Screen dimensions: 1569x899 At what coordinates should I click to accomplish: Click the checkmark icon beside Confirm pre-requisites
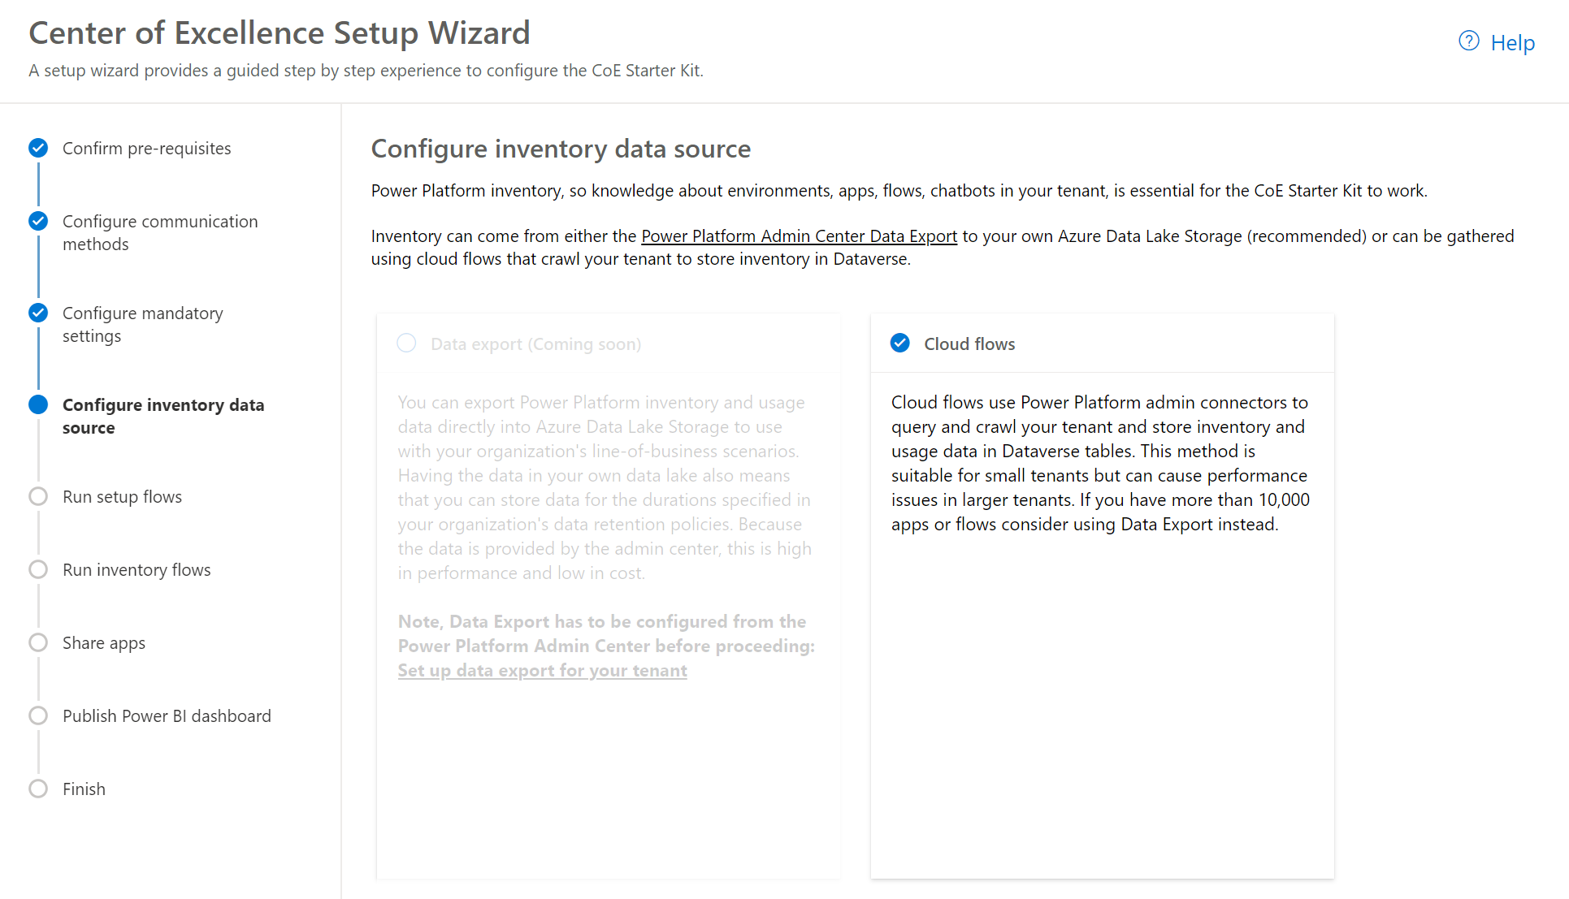[37, 148]
